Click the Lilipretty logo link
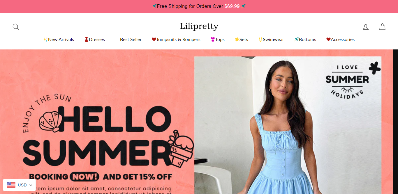This screenshot has width=398, height=194. pyautogui.click(x=199, y=26)
